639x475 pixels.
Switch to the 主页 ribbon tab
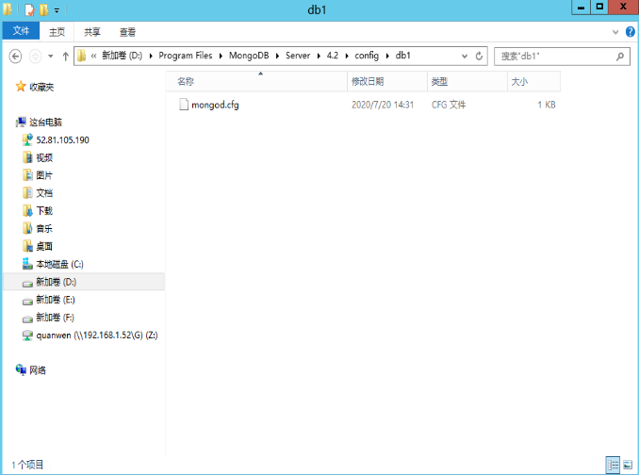[x=57, y=32]
